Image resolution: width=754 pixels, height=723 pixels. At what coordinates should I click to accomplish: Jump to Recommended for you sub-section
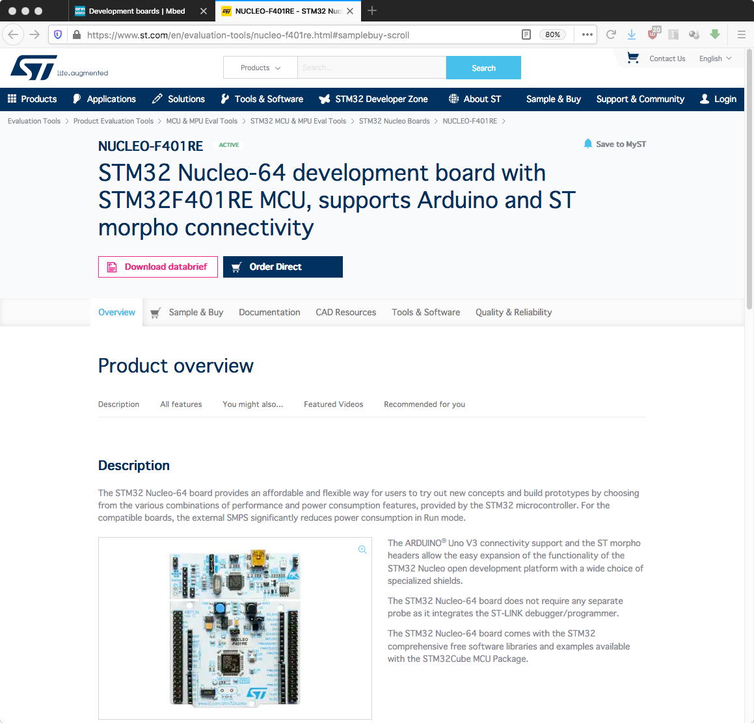[424, 404]
